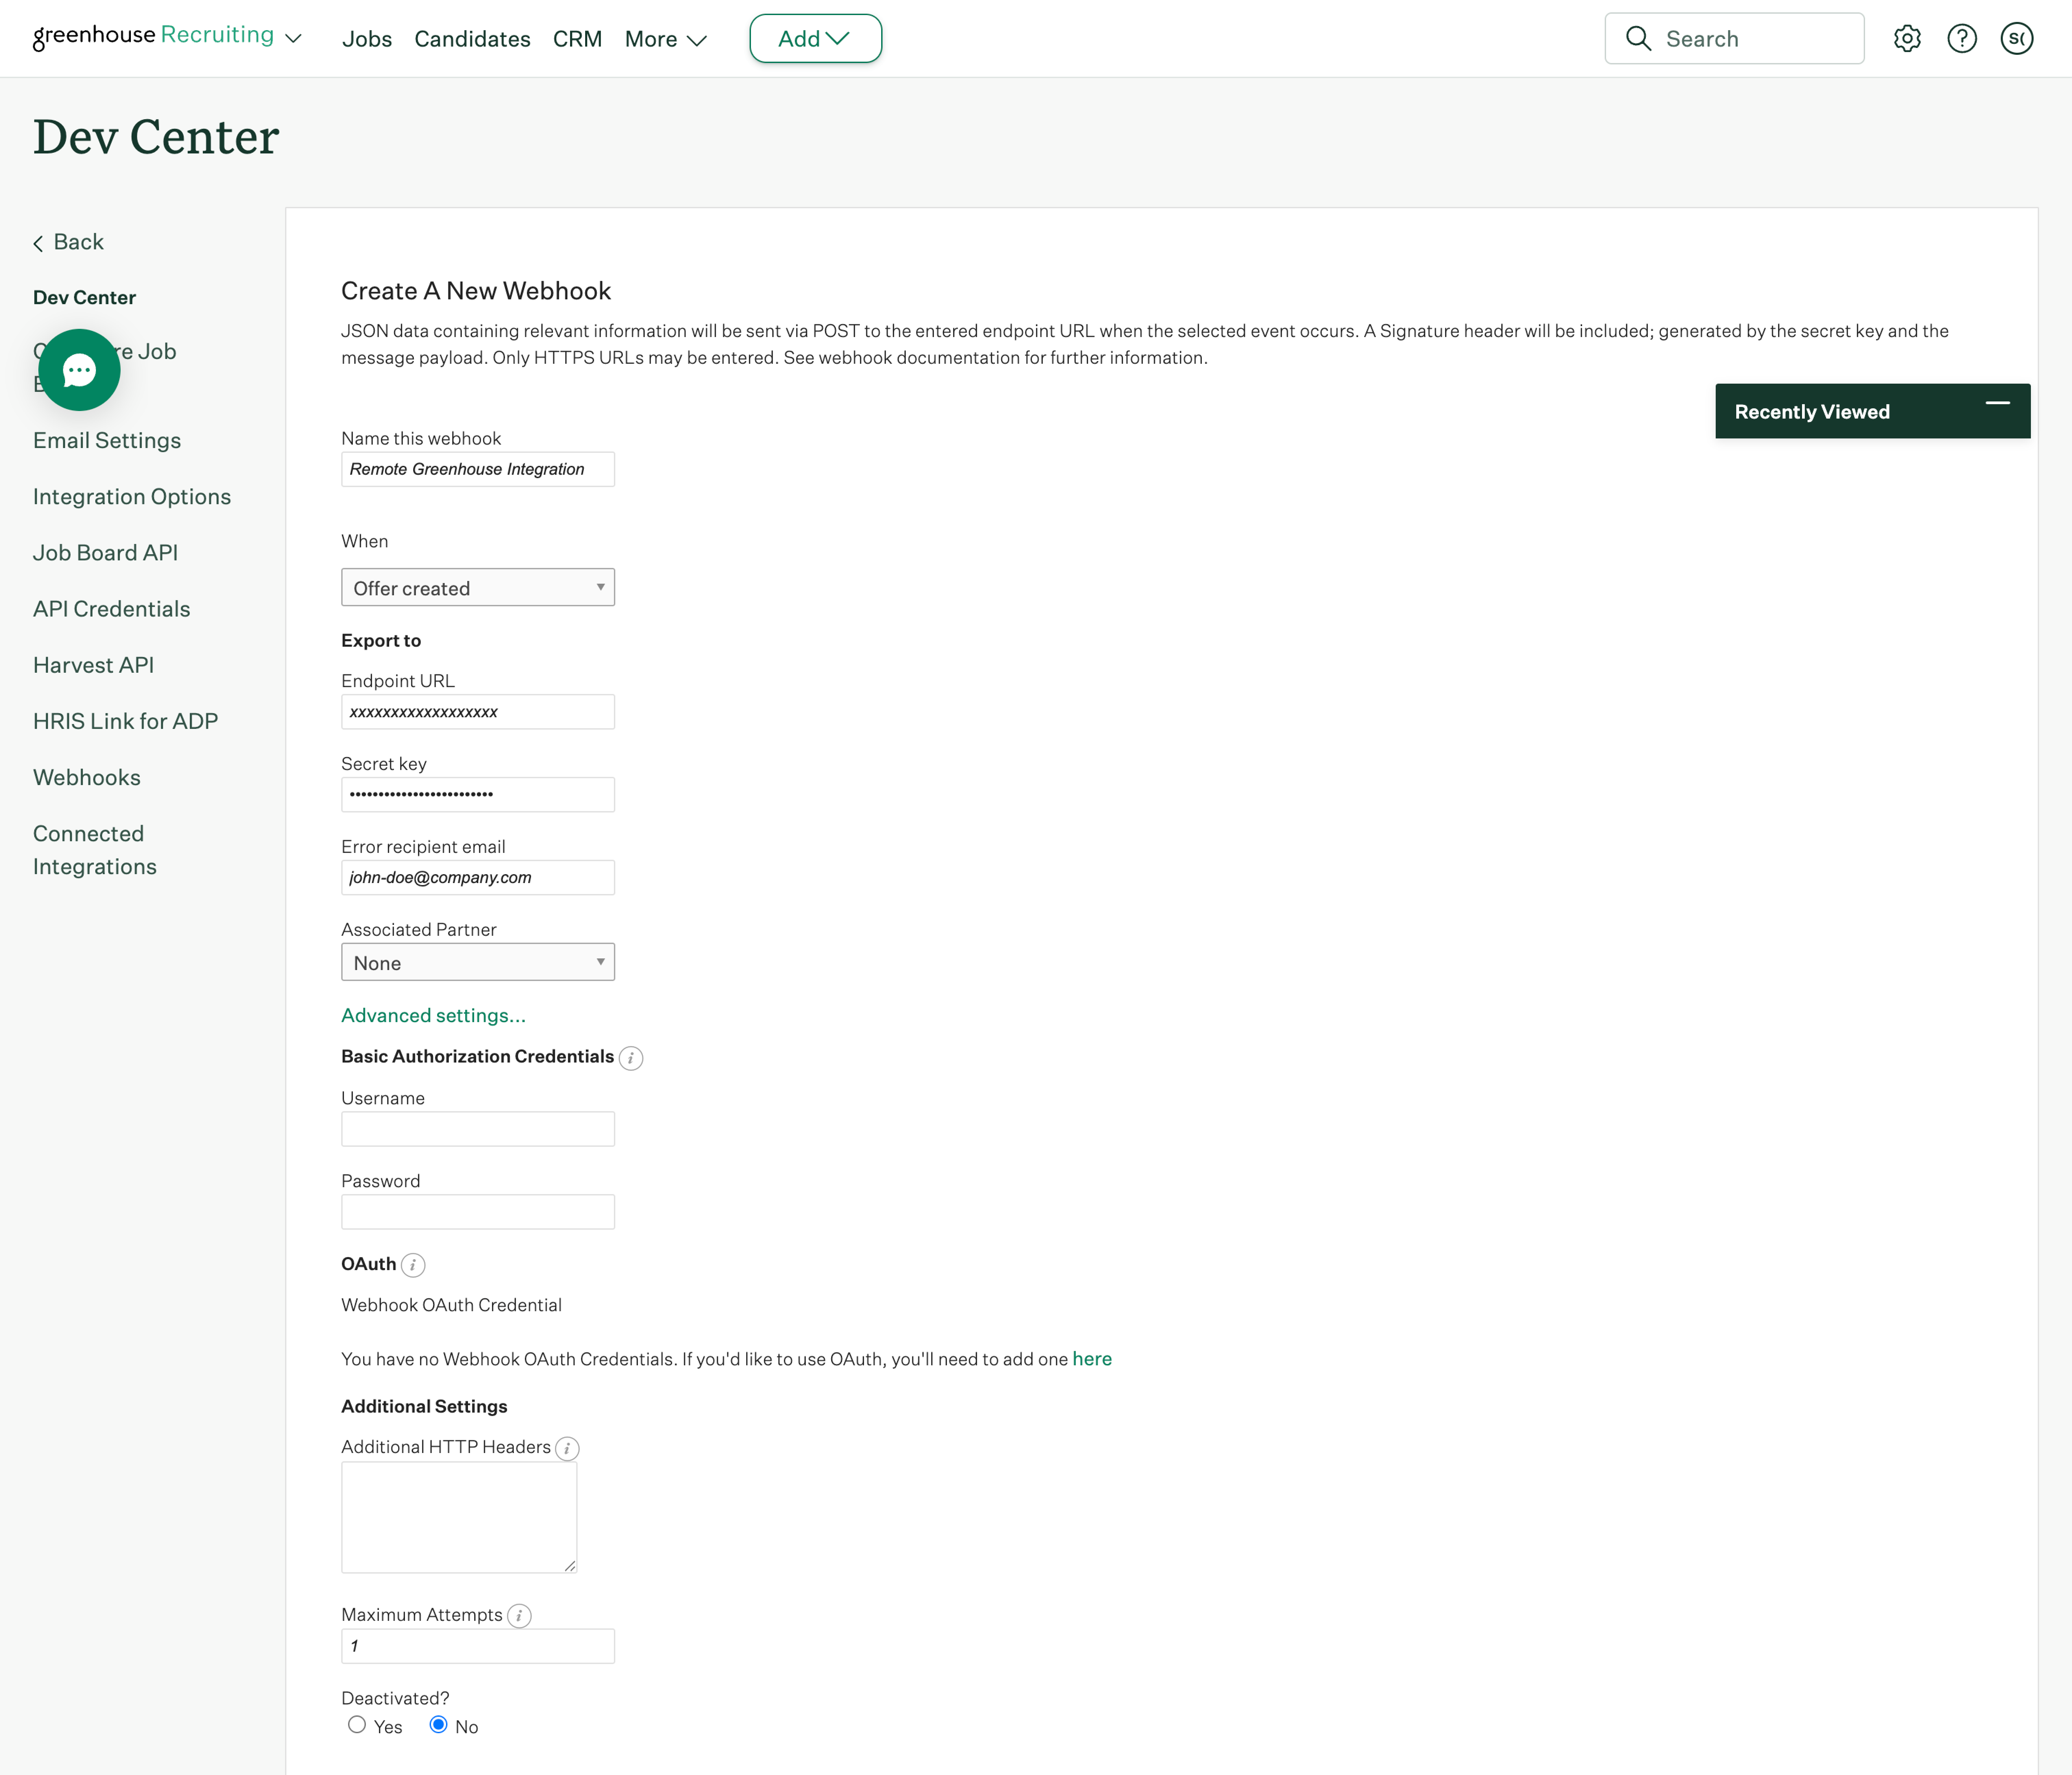Open the settings gear icon
Viewport: 2072px width, 1775px height.
pos(1907,39)
